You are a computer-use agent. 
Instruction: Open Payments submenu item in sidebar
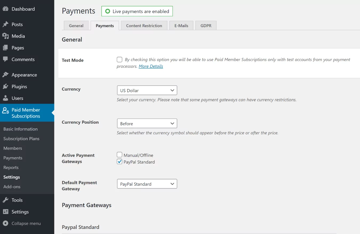(x=13, y=158)
